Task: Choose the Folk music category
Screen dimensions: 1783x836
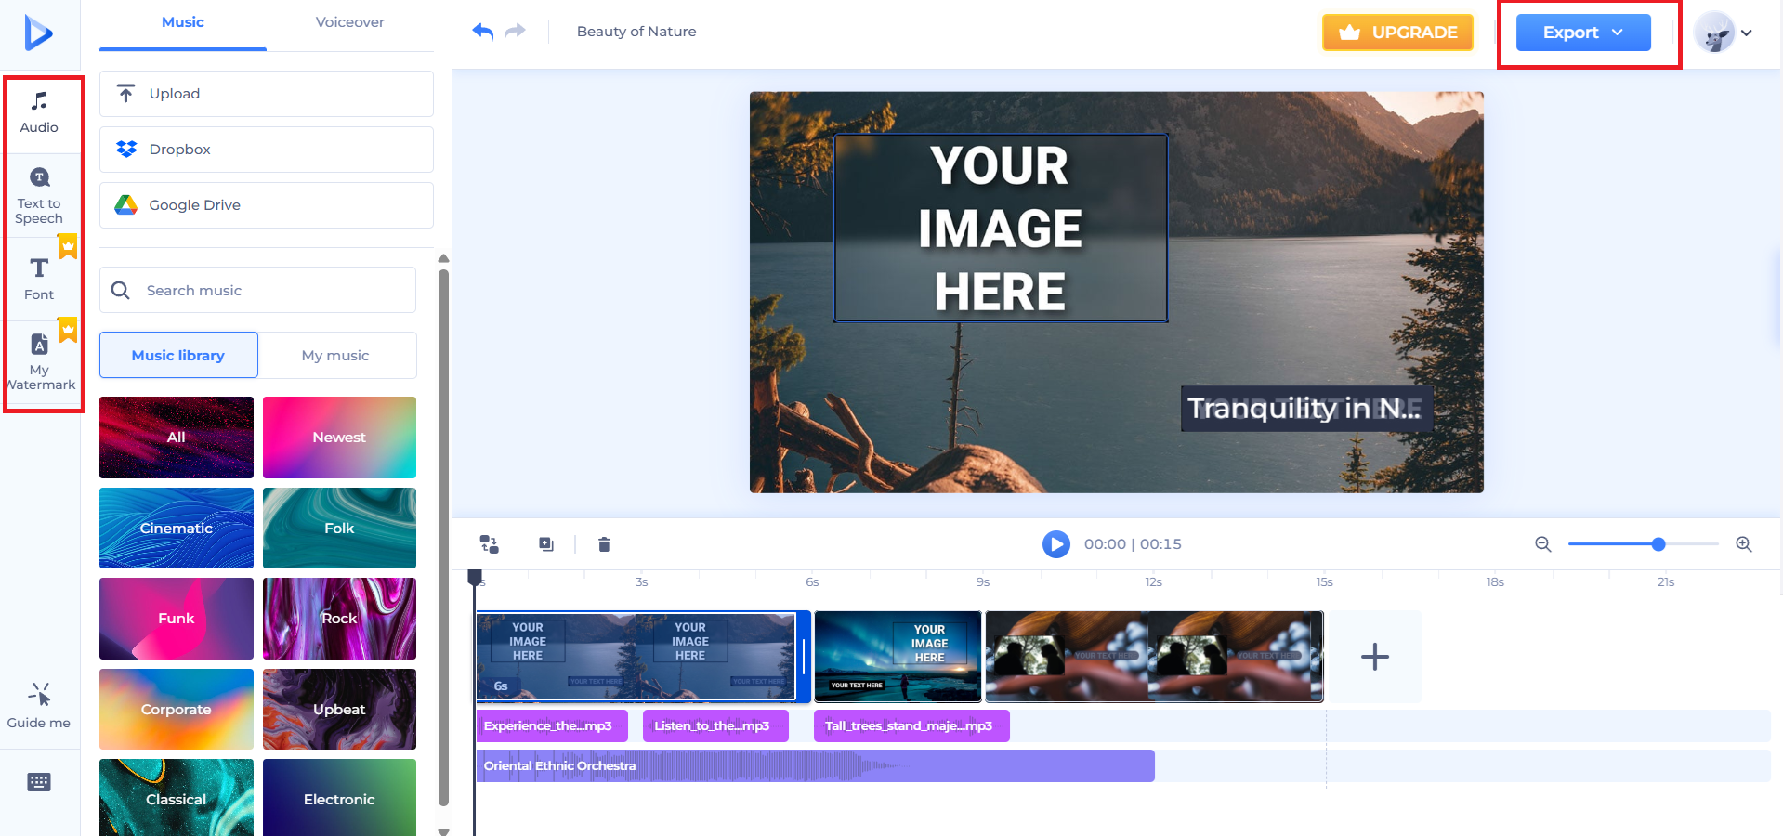Action: (339, 528)
